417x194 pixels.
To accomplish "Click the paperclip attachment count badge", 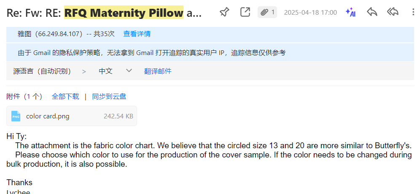I will [x=267, y=12].
